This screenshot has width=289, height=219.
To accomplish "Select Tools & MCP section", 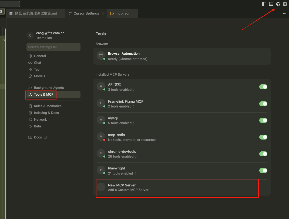I will tap(53, 95).
